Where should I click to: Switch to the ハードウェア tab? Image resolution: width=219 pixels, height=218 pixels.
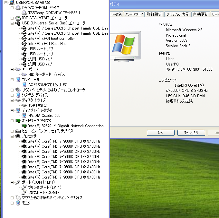[x=134, y=14]
